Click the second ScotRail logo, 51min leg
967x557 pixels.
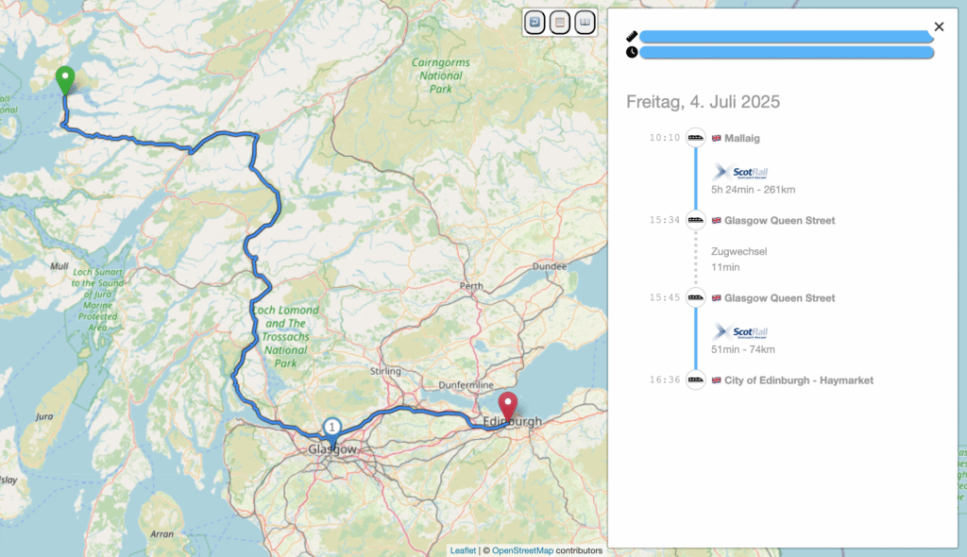click(740, 332)
